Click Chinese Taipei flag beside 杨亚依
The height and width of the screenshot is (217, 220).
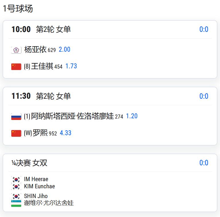(x=16, y=50)
